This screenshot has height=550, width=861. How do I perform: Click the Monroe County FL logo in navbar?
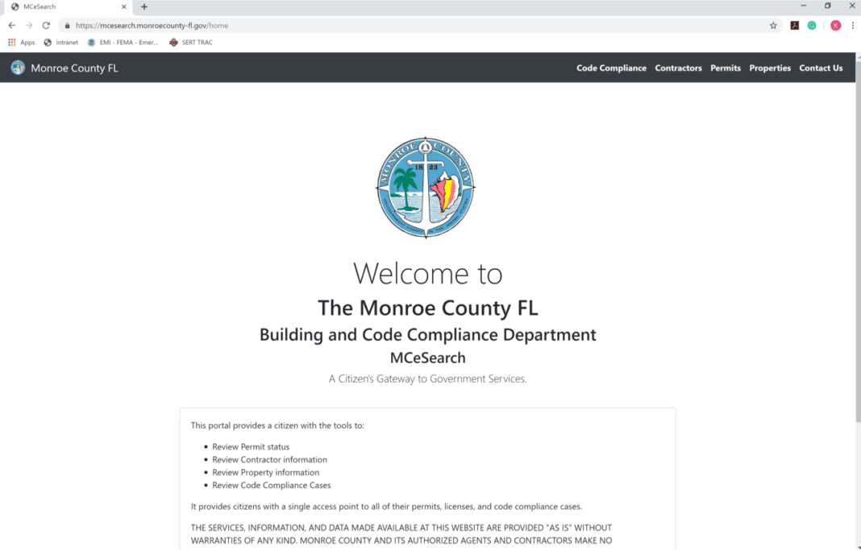pyautogui.click(x=18, y=68)
